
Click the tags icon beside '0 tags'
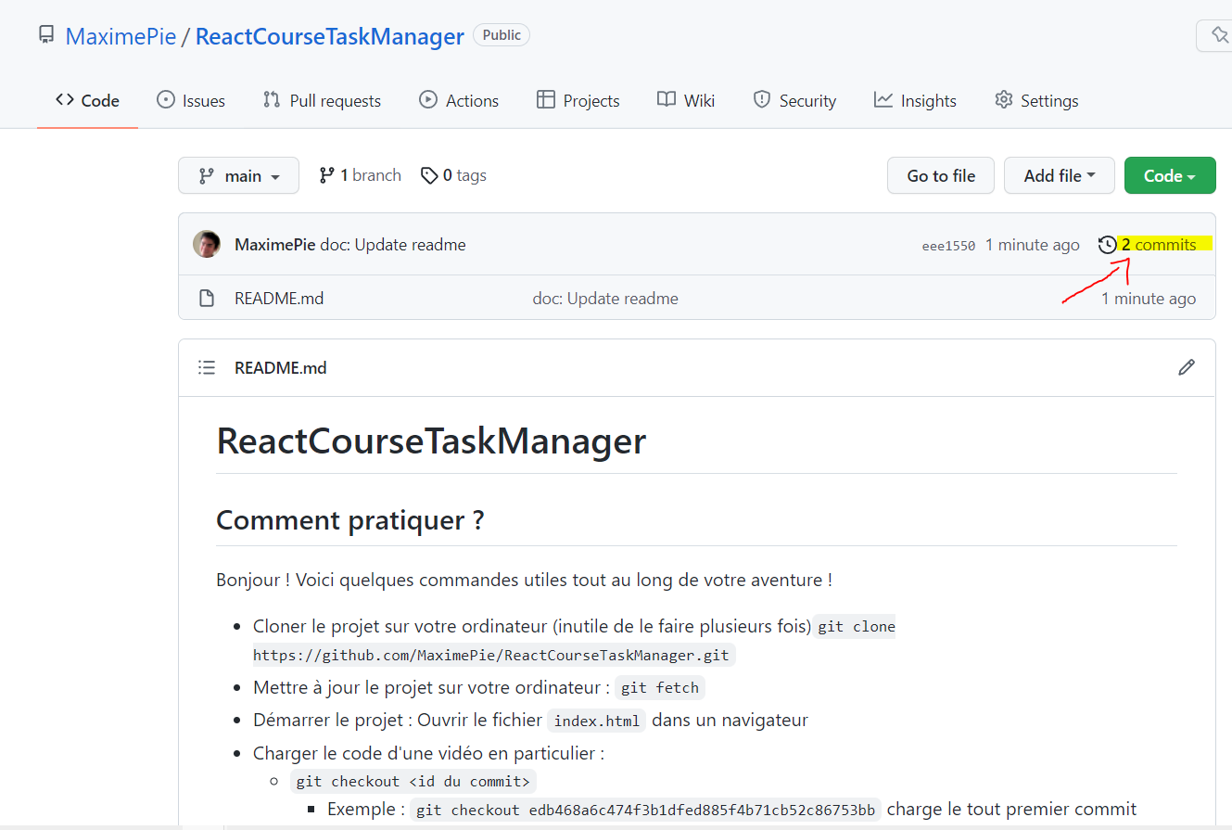click(429, 174)
